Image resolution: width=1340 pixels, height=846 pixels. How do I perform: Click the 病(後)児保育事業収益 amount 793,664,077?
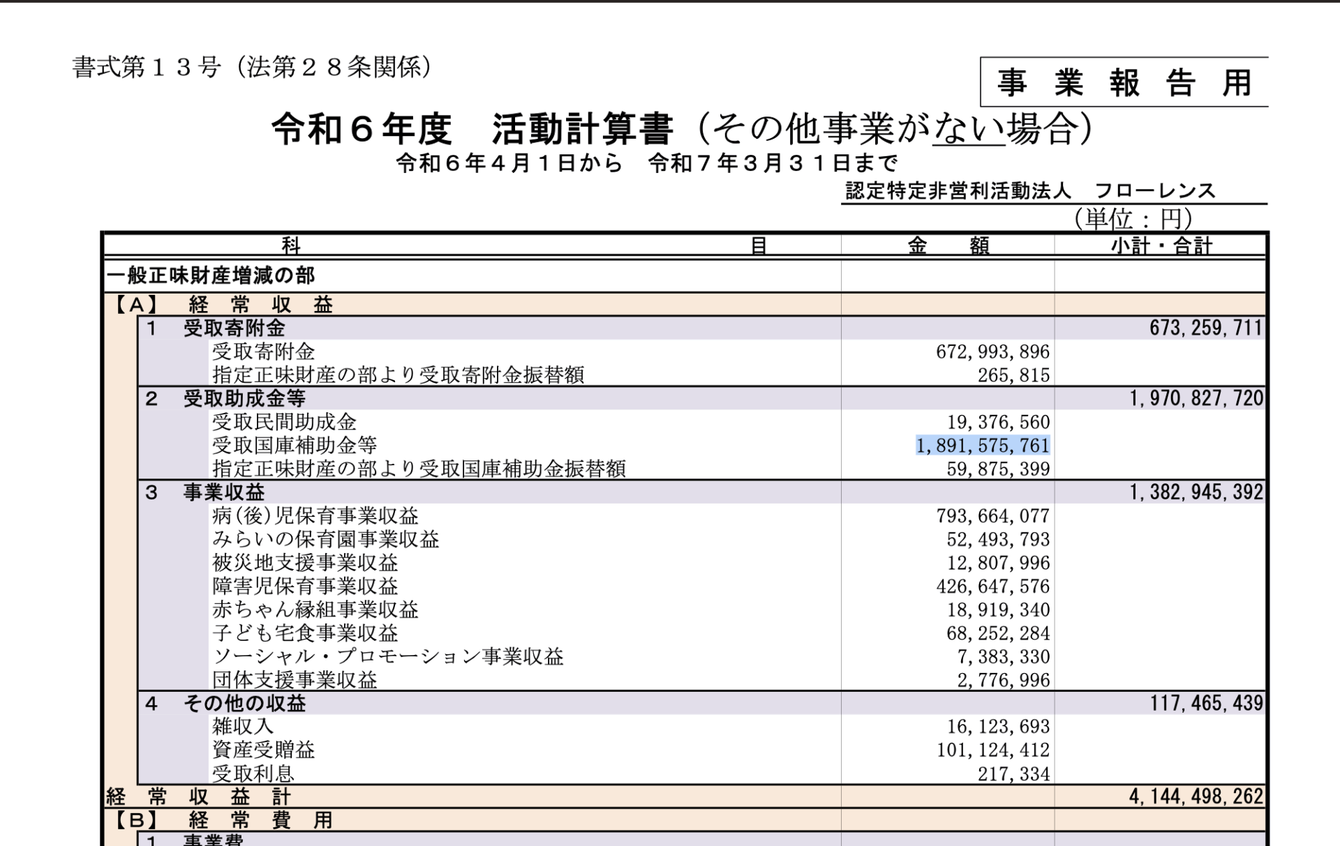coord(992,516)
